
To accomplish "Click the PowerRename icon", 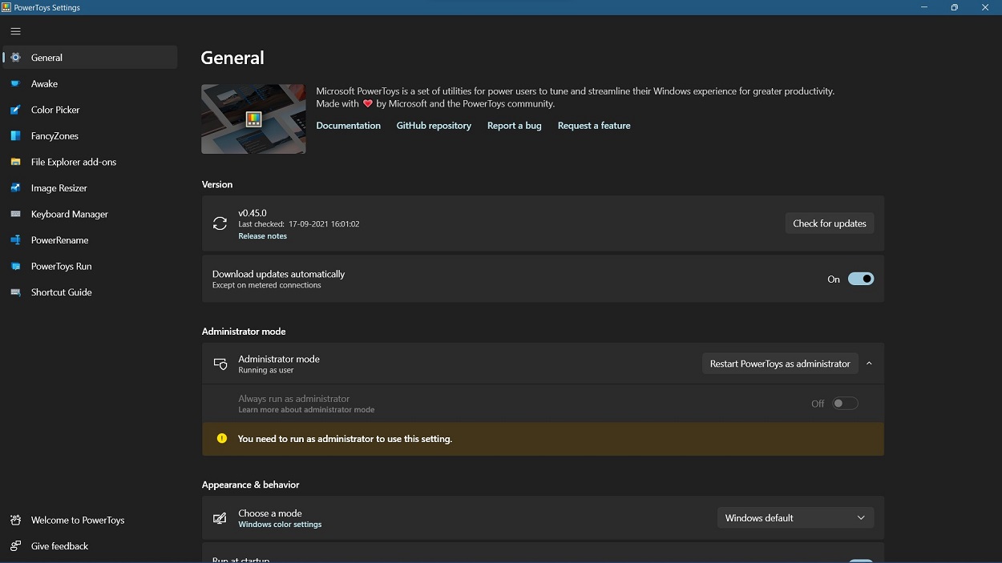I will [15, 240].
